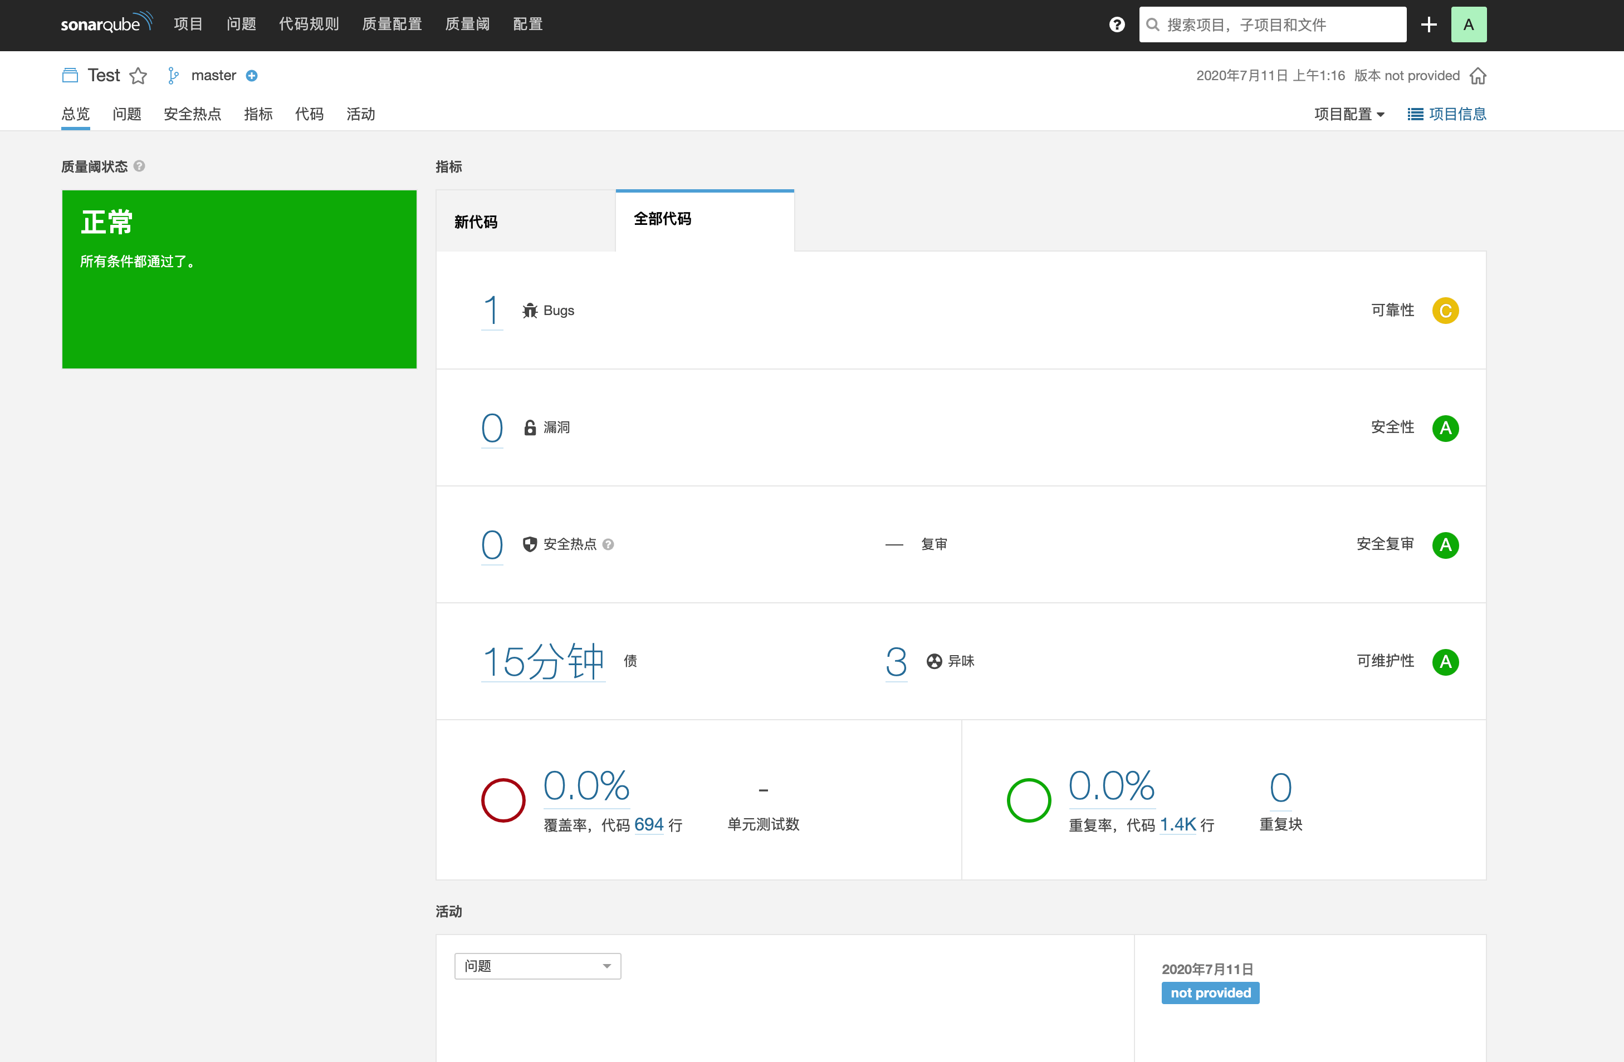Click the reliability rating C badge
Screen dimensions: 1624x1062
coord(1445,311)
